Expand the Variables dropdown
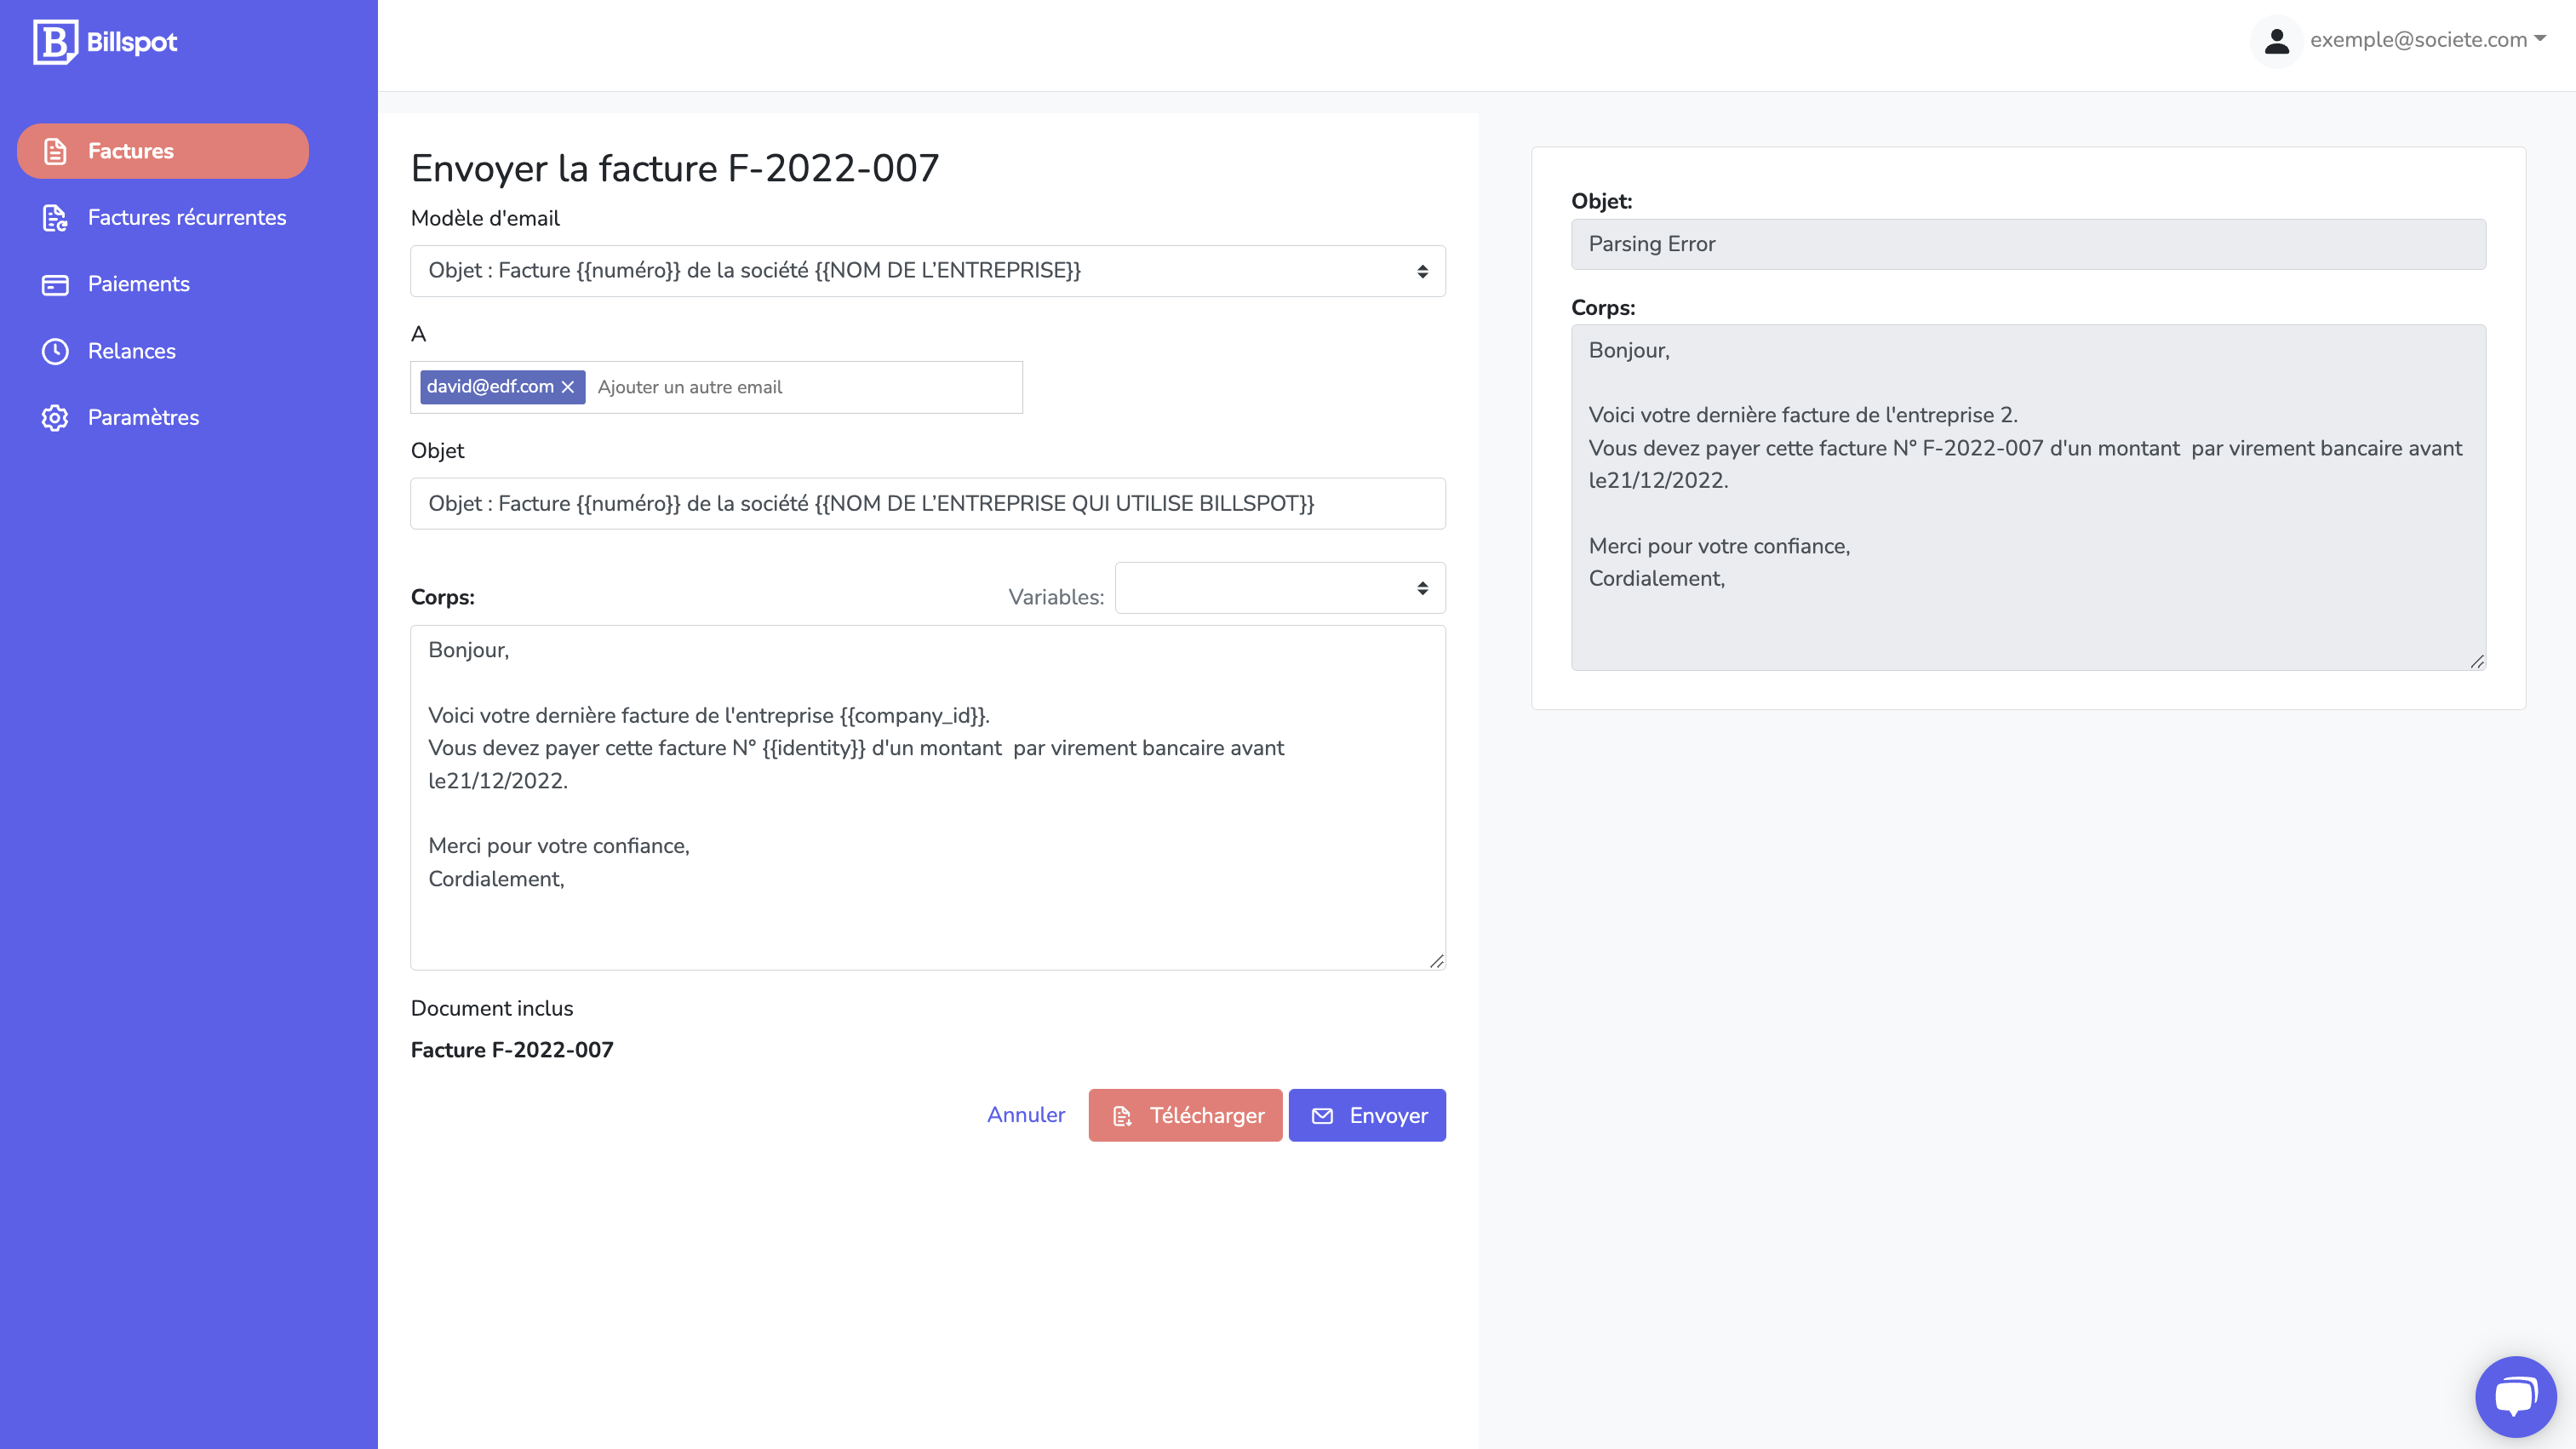 point(1279,588)
